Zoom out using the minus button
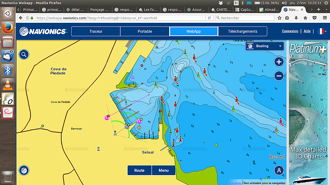Image resolution: width=330 pixels, height=185 pixels. (x=279, y=76)
